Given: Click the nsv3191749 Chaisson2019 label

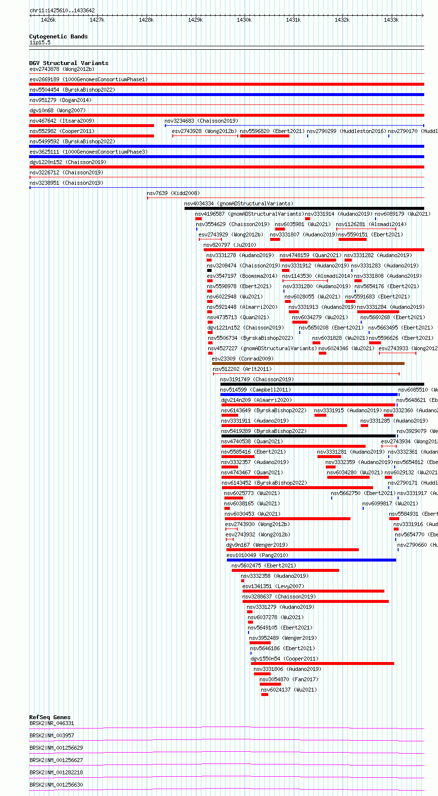Looking at the screenshot, I should click(257, 379).
